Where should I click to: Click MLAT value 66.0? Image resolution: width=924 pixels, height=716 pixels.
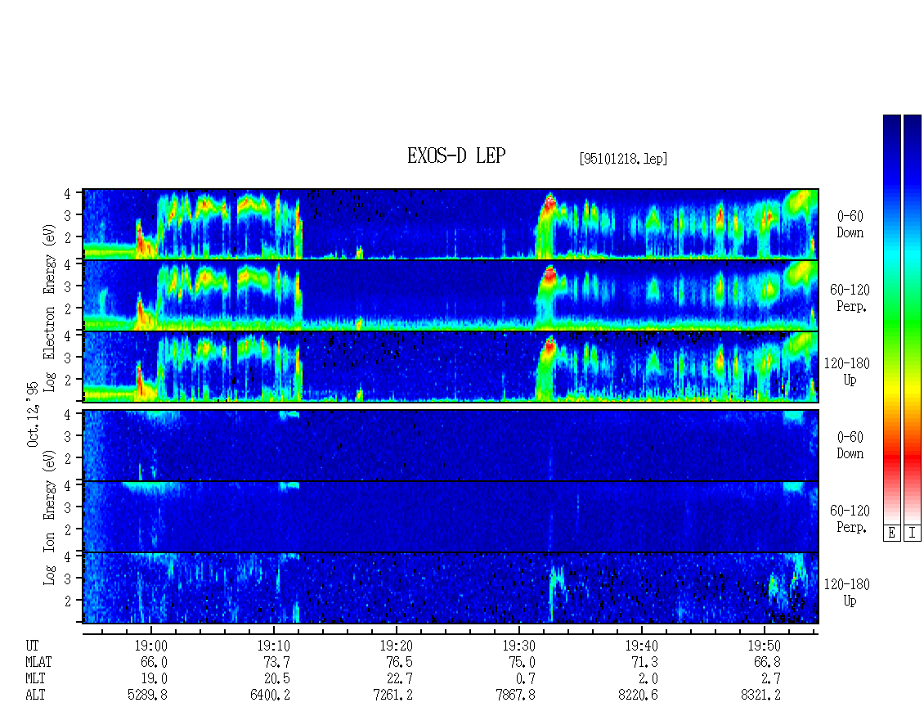point(154,662)
